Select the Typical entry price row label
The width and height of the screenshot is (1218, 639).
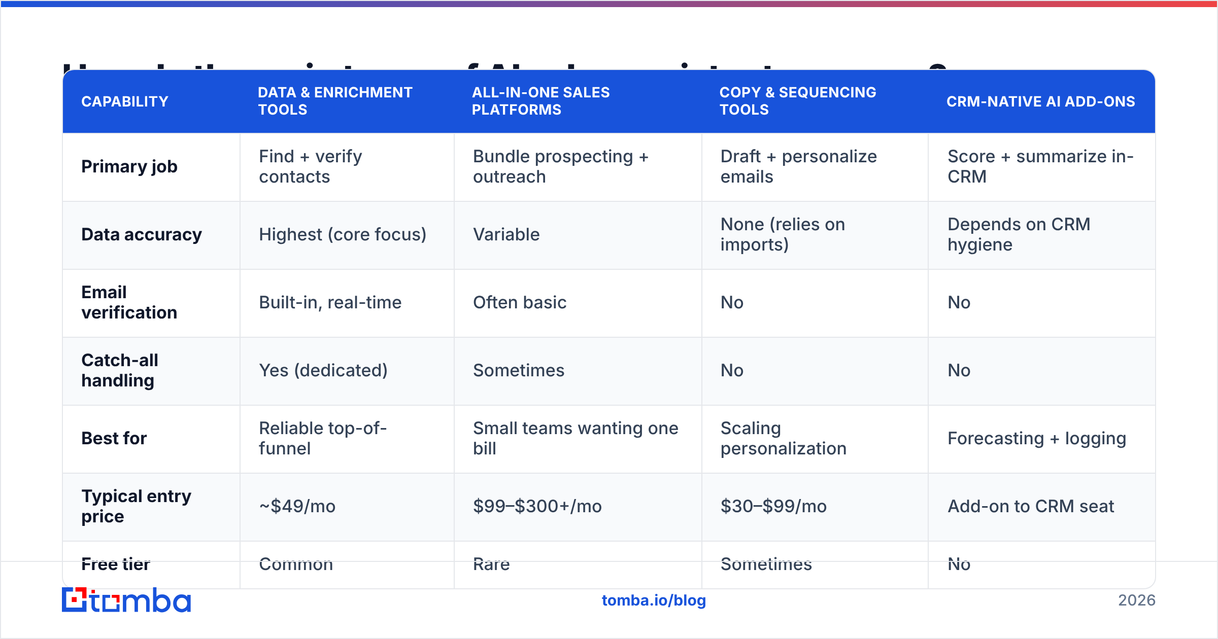[137, 507]
